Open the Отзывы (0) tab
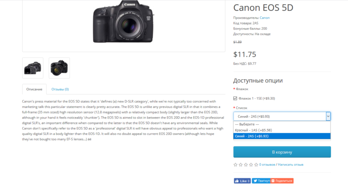 60,89
